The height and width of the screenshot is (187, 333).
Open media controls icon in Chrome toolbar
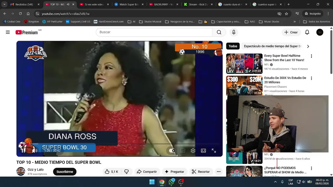[297, 14]
